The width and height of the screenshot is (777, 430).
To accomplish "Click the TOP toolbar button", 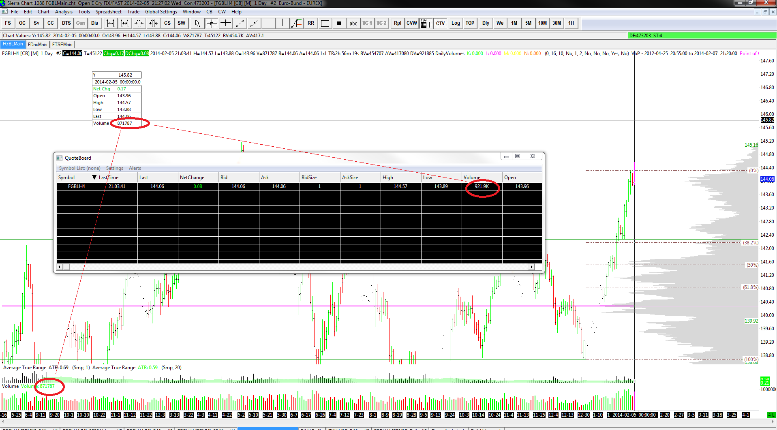I will point(470,23).
